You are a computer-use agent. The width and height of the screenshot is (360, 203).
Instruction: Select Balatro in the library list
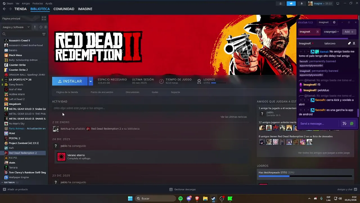click(x=13, y=50)
